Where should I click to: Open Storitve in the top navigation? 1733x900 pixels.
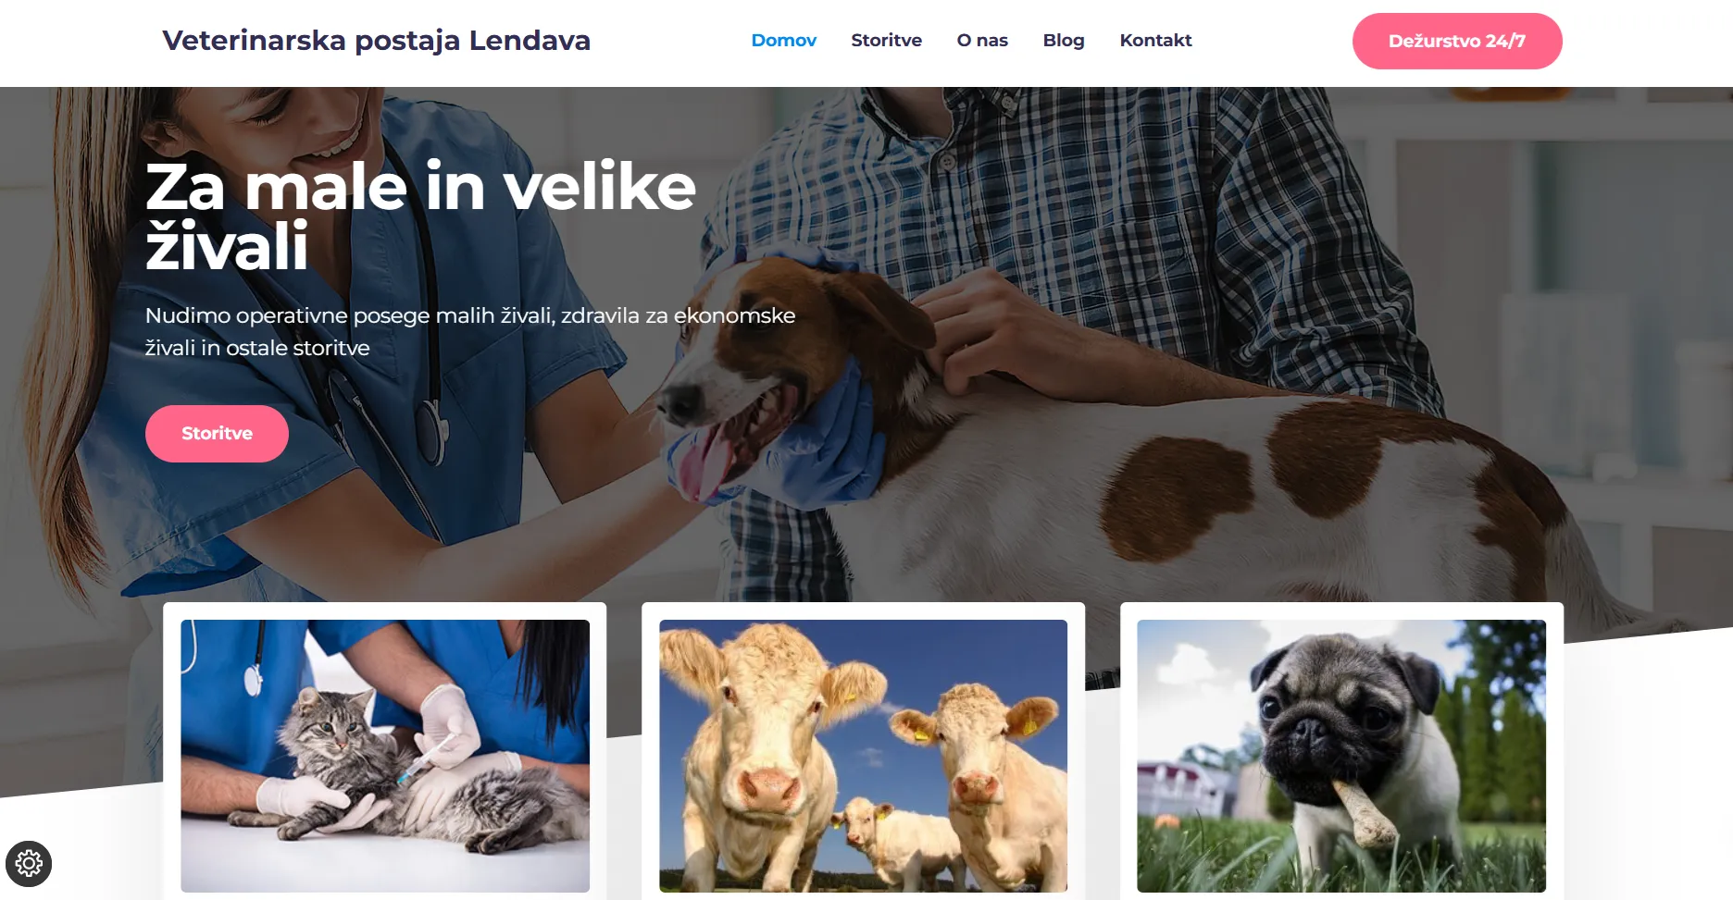click(x=886, y=41)
